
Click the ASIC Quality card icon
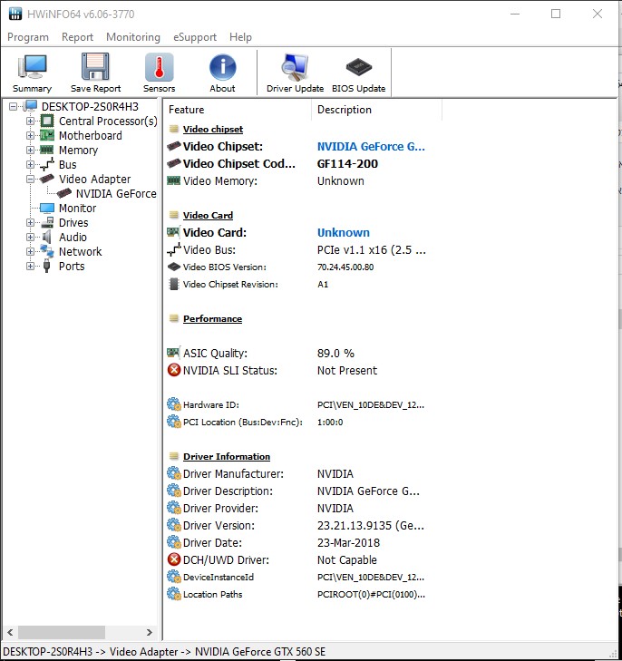tap(173, 353)
